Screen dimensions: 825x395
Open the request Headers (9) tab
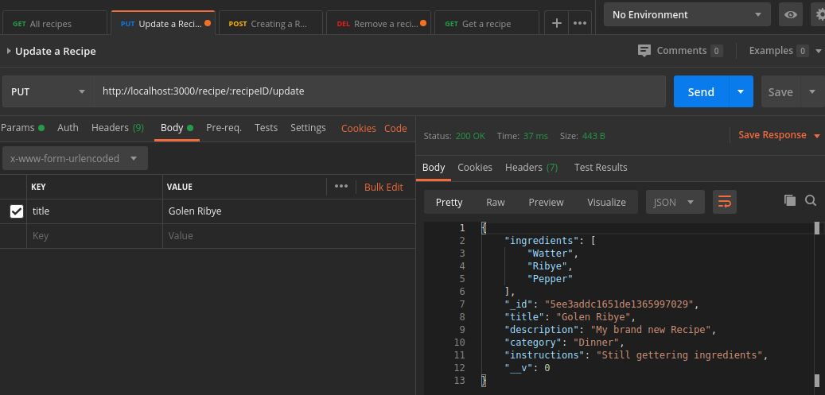[117, 128]
